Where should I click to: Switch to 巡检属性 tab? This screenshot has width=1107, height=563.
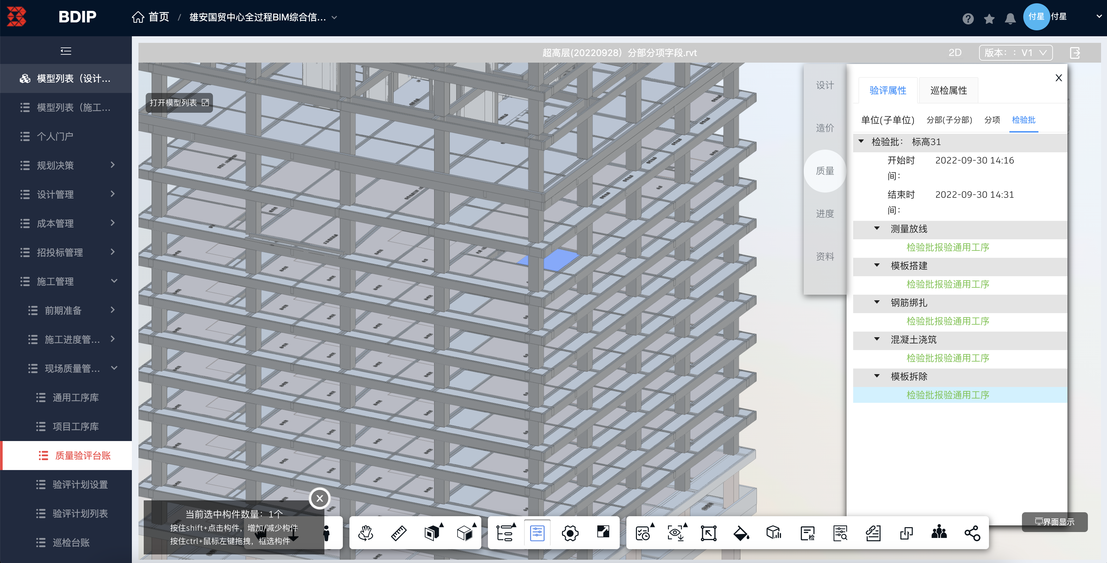pos(948,90)
